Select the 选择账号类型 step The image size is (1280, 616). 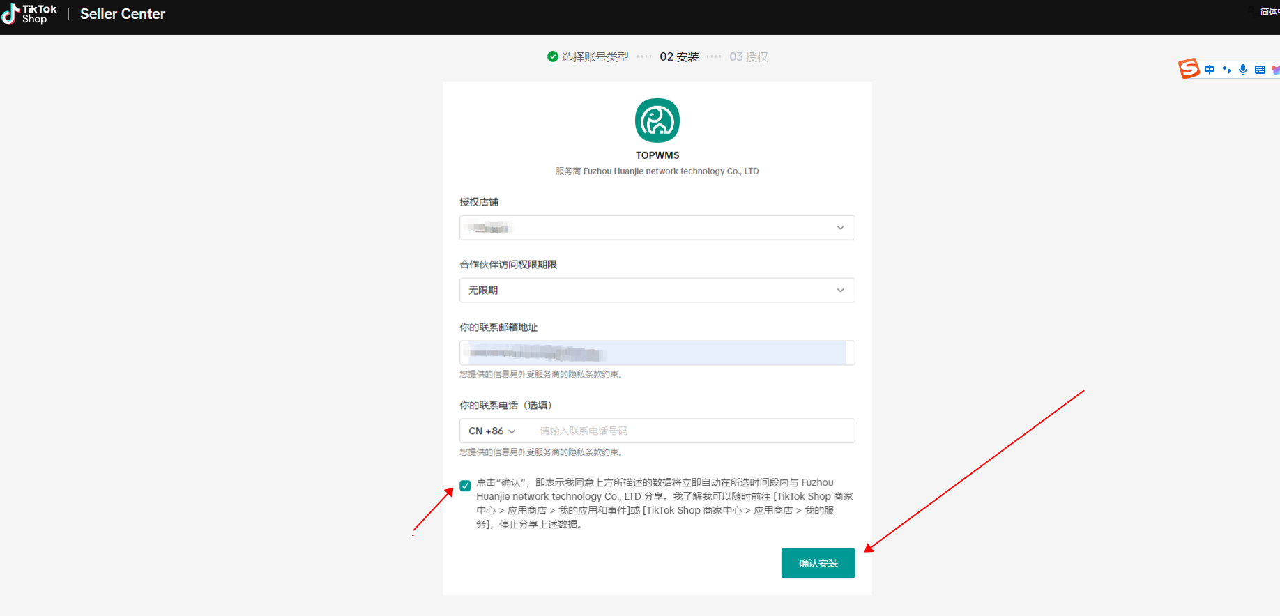click(595, 56)
